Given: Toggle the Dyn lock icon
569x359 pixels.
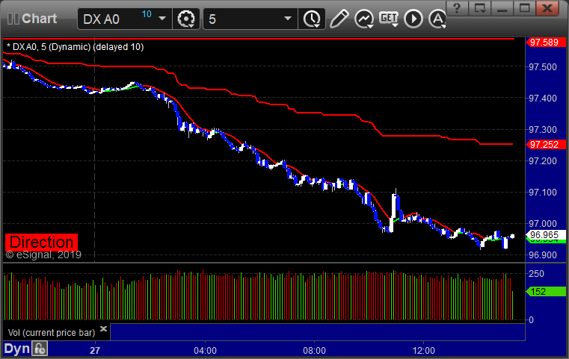Looking at the screenshot, I should pos(40,349).
